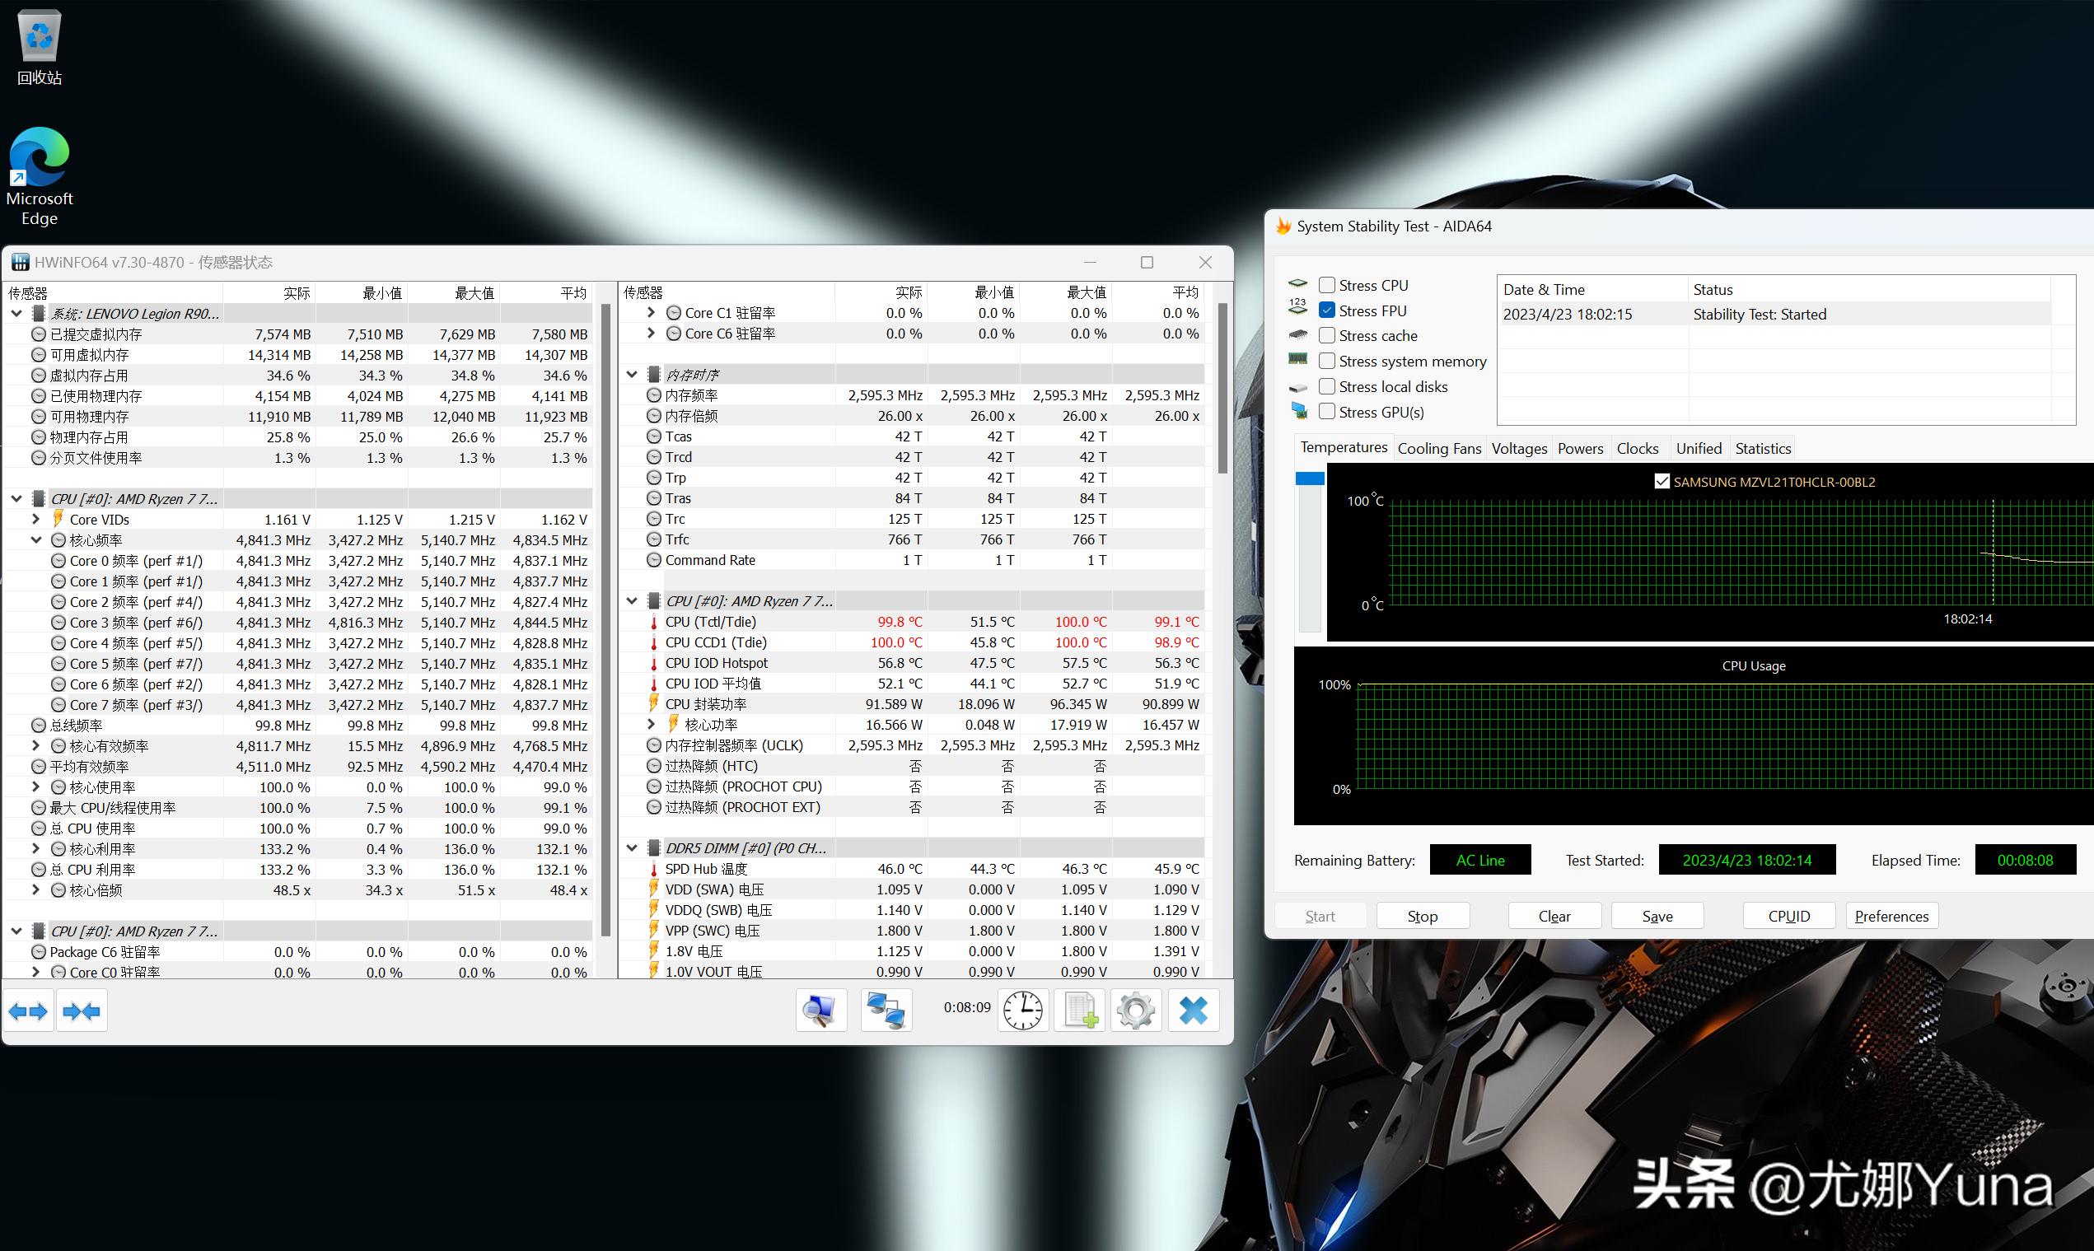Open HWiNFO settings gear icon

(1135, 1010)
